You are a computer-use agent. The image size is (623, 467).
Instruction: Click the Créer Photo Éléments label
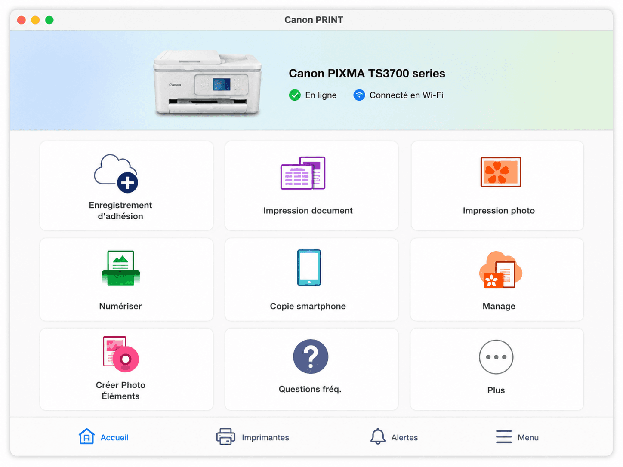coord(120,390)
